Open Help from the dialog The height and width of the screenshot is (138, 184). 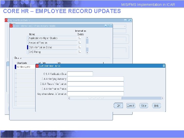click(156, 106)
